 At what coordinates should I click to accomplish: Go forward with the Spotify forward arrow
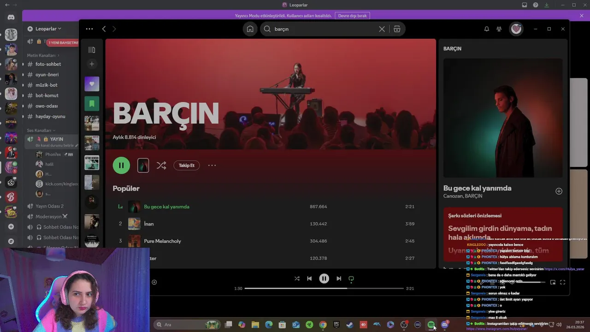[114, 29]
